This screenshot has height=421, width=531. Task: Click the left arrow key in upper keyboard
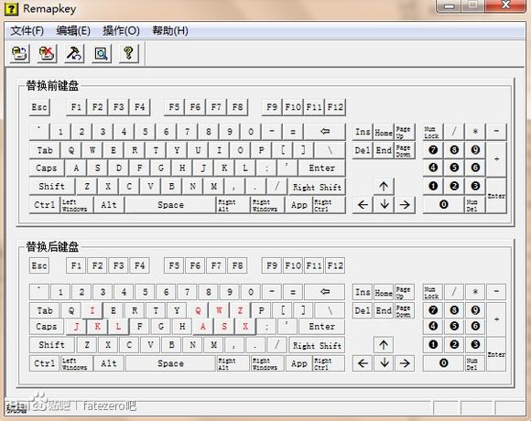[363, 205]
